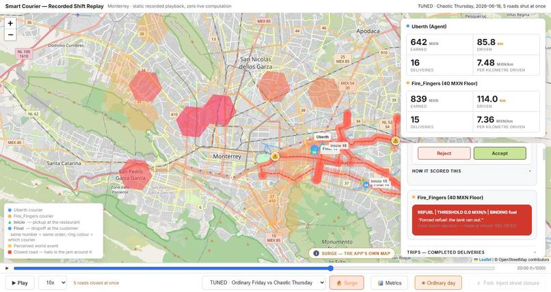Click the SURGE — THE APP'S OWN MAP info icon

[316, 253]
